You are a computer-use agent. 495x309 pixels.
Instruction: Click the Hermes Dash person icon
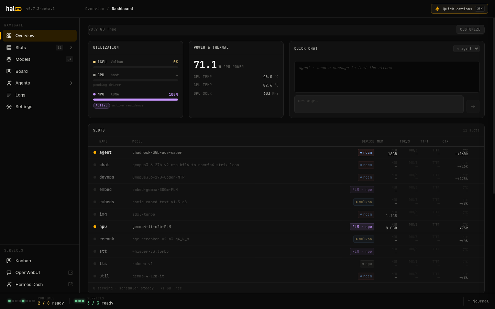pos(9,285)
